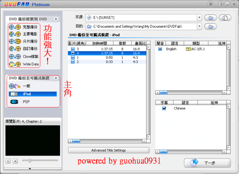This screenshot has height=174, width=239.
Task: Select the PSP device icon
Action: (x=14, y=102)
